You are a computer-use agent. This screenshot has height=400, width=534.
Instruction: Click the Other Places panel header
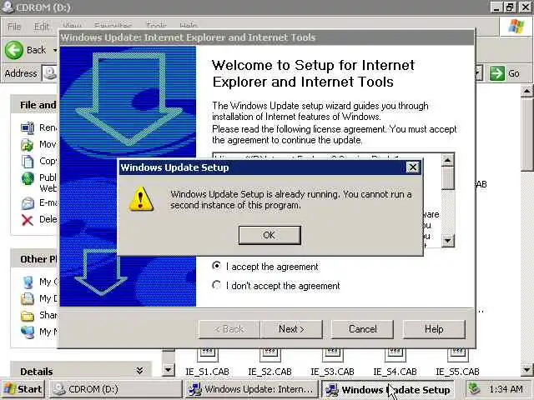34,259
